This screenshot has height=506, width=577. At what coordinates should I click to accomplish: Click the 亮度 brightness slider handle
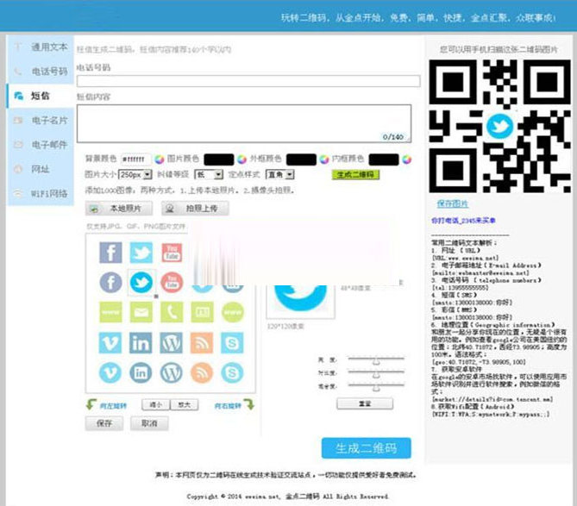[376, 360]
